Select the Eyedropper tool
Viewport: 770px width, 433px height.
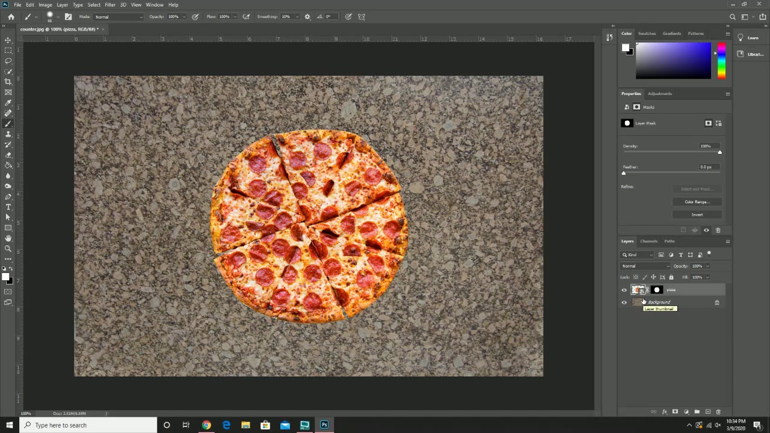tap(8, 103)
